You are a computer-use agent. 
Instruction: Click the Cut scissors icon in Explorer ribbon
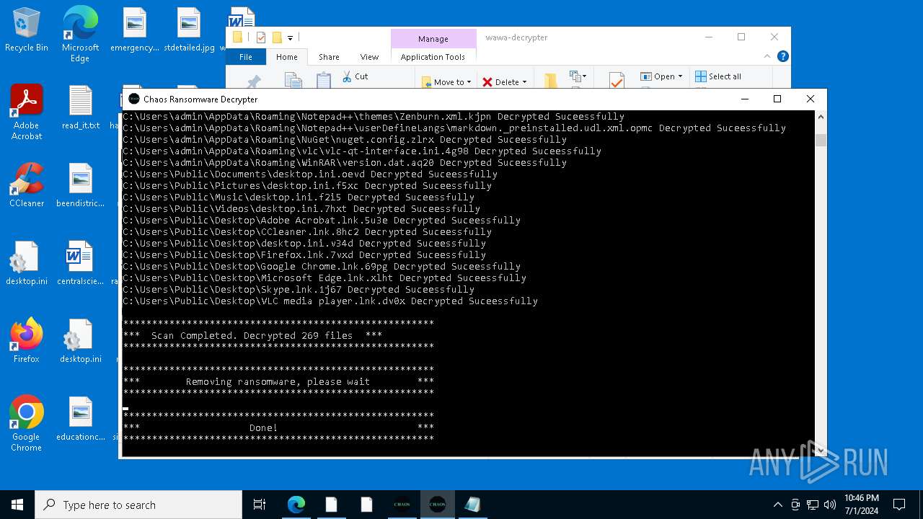(x=347, y=76)
